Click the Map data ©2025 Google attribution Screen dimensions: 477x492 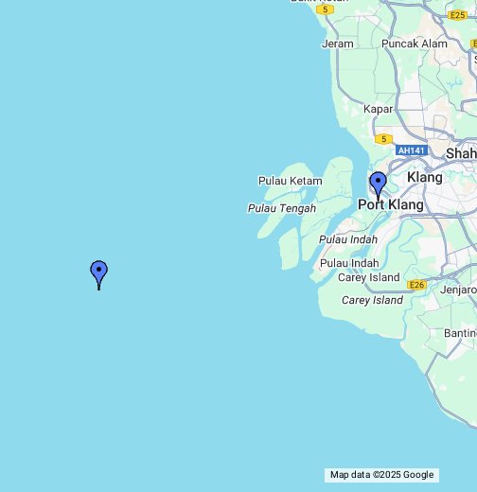(381, 475)
